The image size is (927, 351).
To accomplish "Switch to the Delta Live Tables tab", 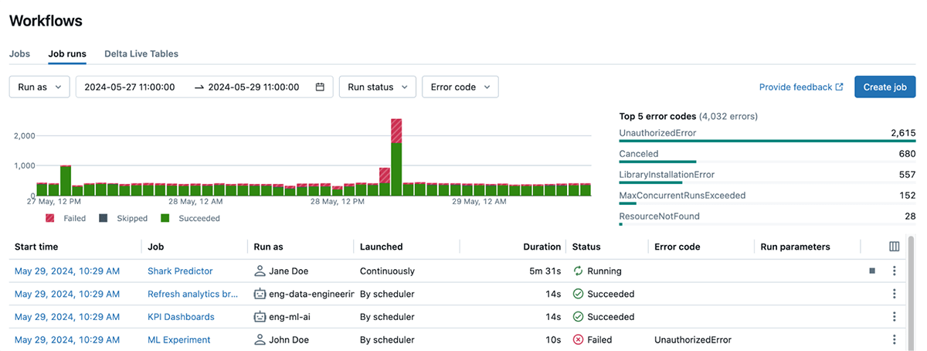I will (141, 54).
